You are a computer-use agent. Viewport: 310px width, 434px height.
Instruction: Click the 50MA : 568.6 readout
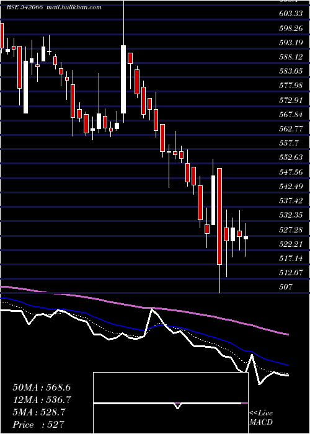pos(42,387)
